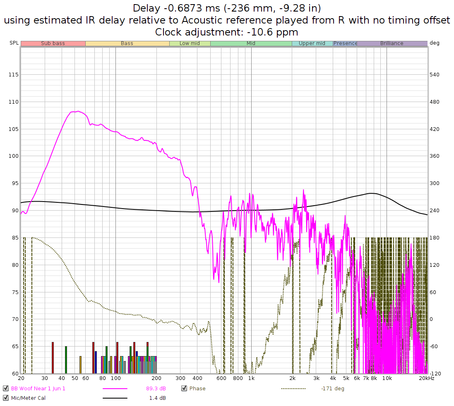
Task: Toggle the Phase trace checkbox
Action: tap(184, 388)
